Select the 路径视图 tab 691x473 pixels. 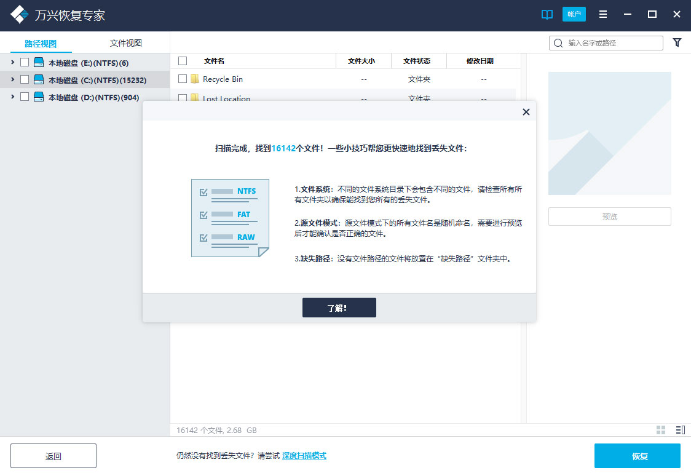tap(41, 42)
